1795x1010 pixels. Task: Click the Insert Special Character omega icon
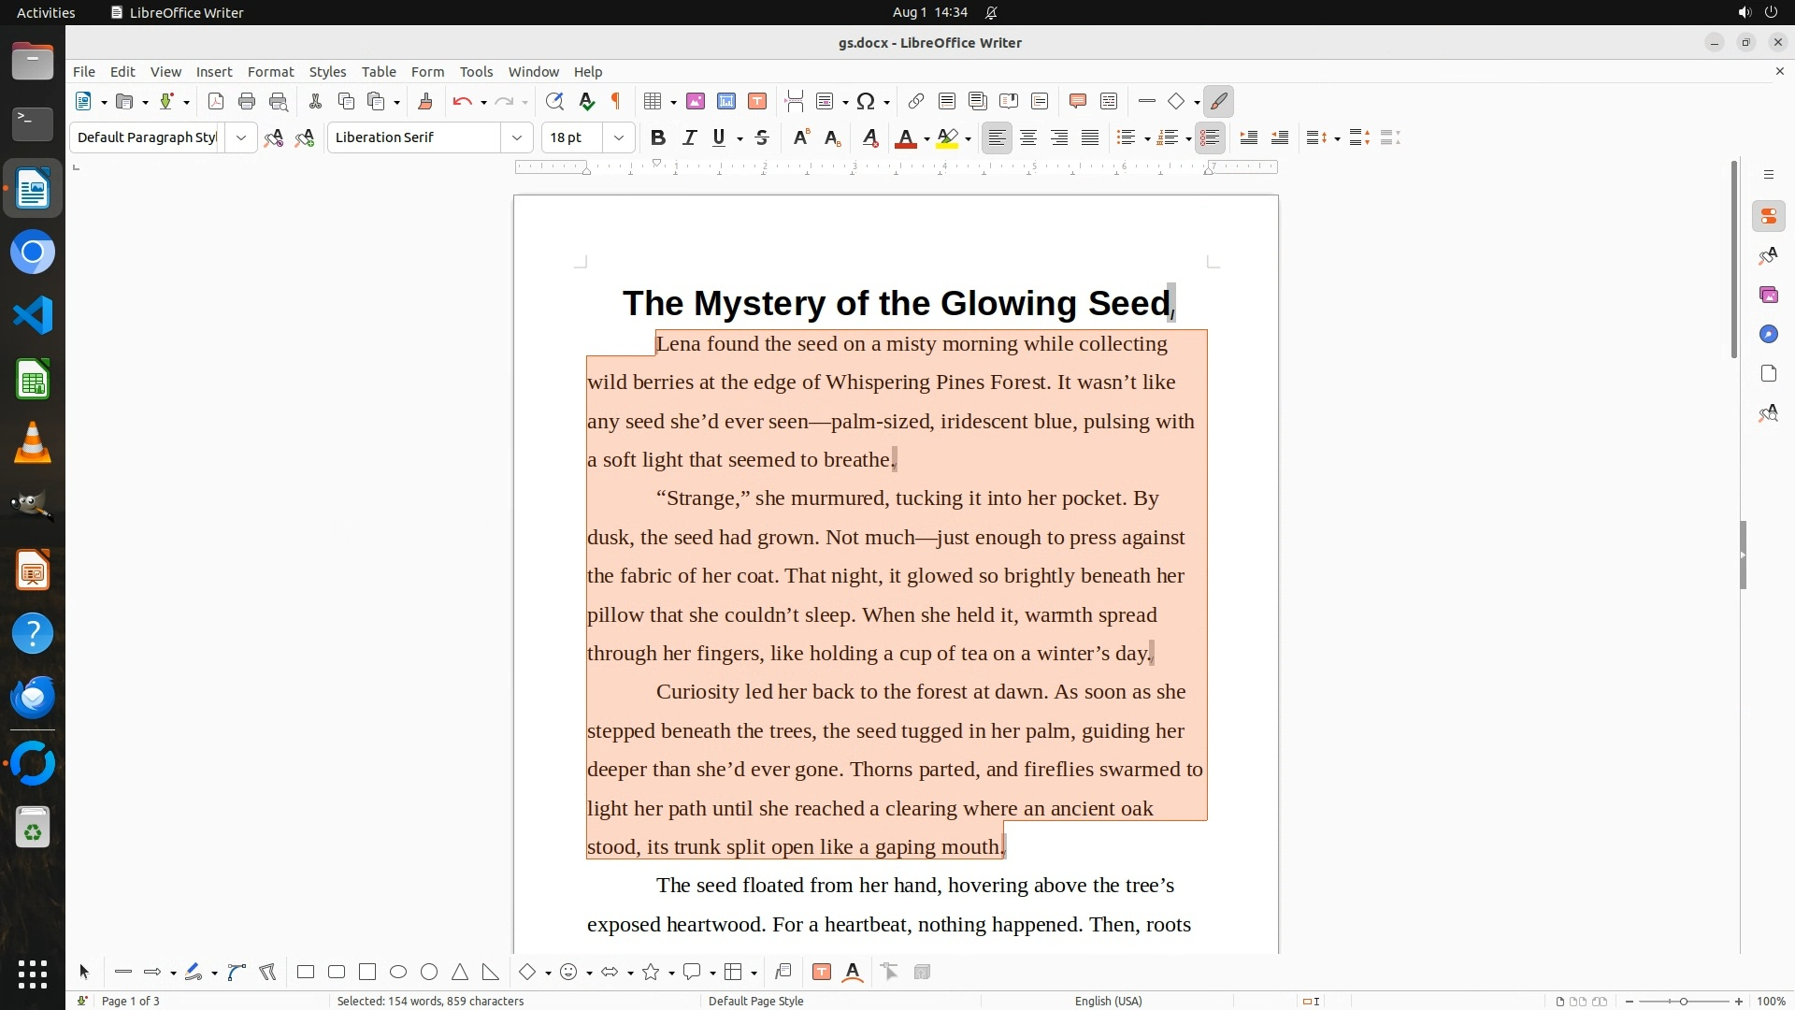(866, 102)
